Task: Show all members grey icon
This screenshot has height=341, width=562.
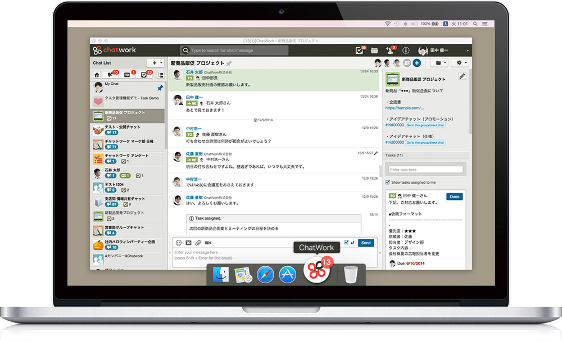Action: [x=407, y=63]
